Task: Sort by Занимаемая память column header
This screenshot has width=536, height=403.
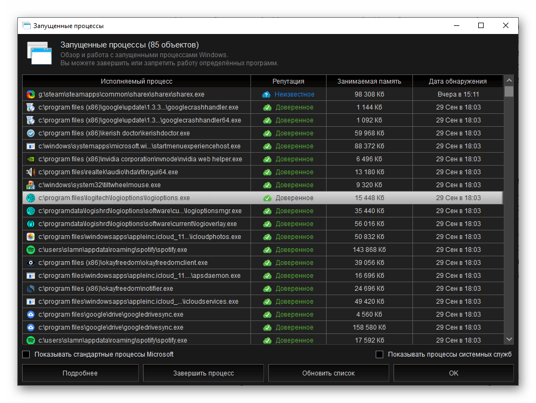Action: [369, 81]
